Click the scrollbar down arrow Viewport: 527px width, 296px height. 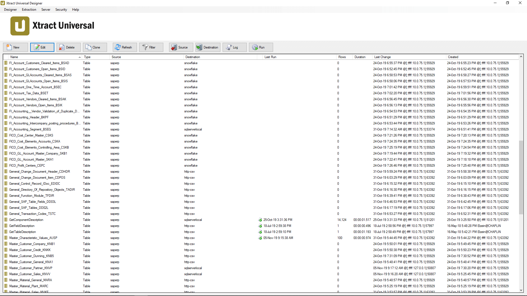click(x=521, y=290)
